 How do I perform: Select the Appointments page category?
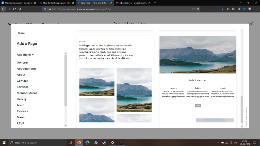(26, 69)
